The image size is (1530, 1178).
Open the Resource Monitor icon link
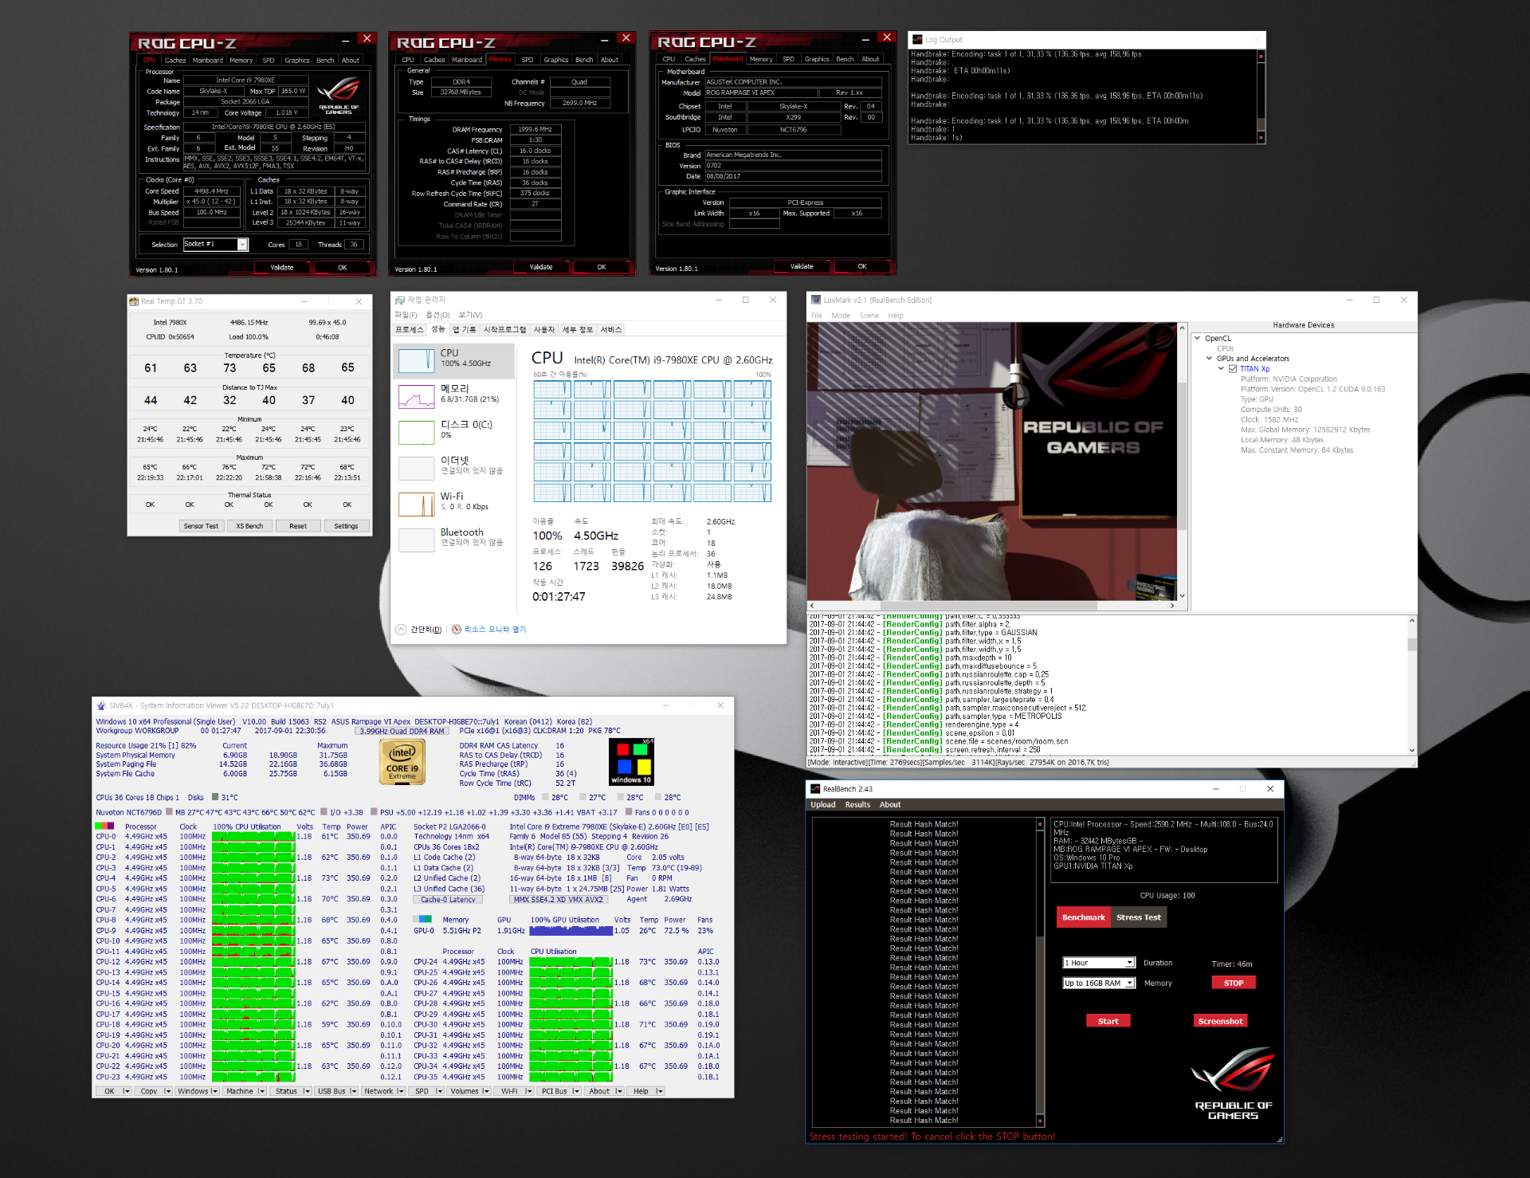(x=457, y=630)
